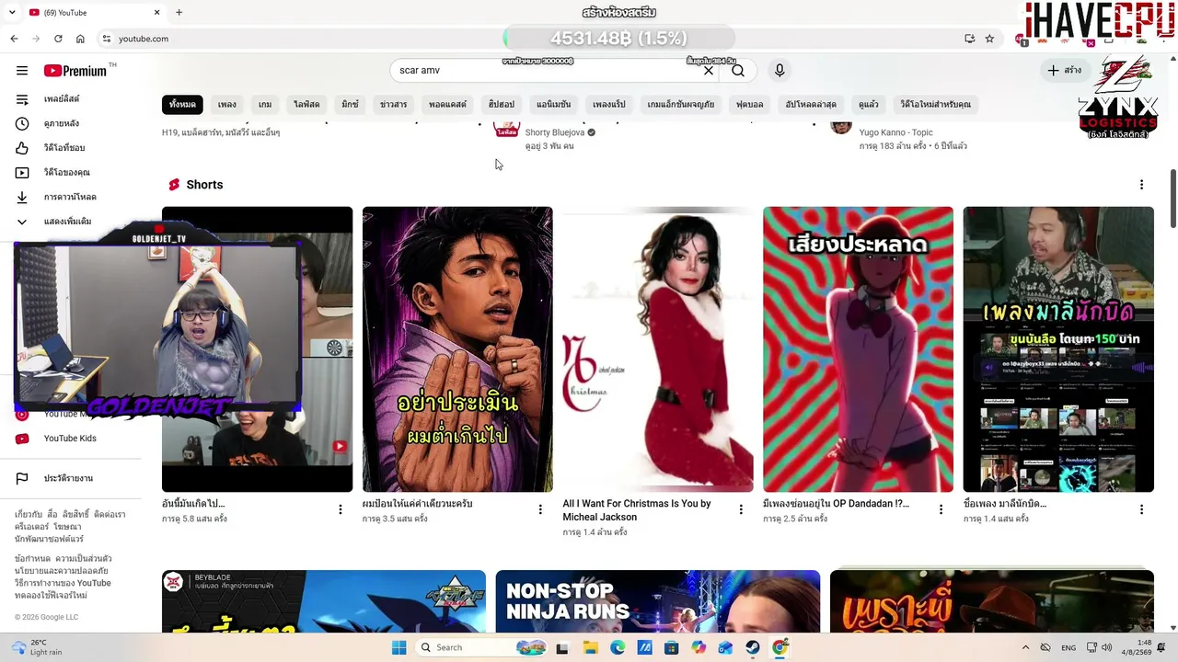1178x662 pixels.
Task: Open the YouTube hamburger guide menu
Action: (x=22, y=71)
